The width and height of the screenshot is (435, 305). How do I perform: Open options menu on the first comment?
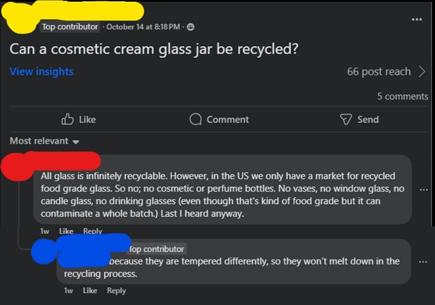pyautogui.click(x=423, y=189)
